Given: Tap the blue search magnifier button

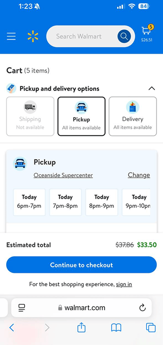Looking at the screenshot, I should pos(124,36).
